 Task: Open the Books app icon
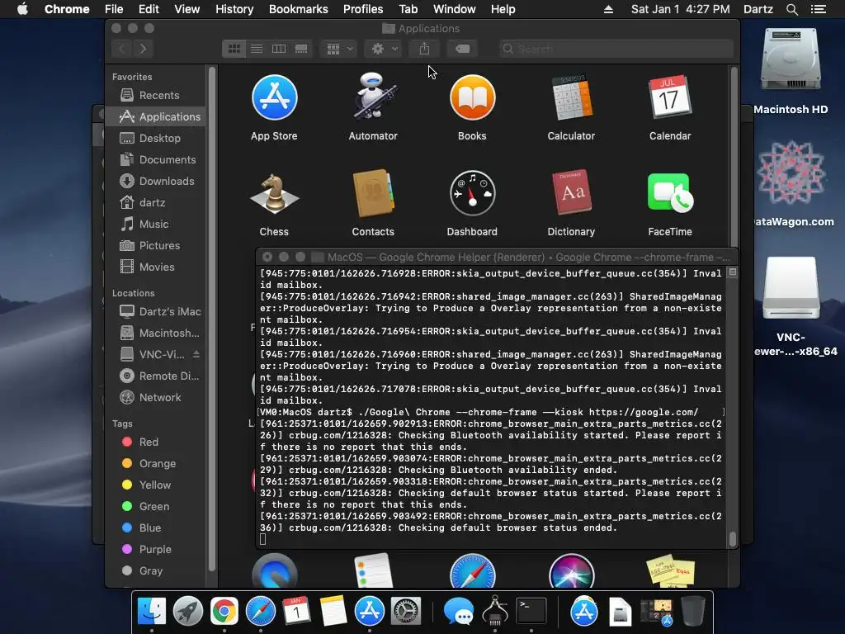coord(472,97)
